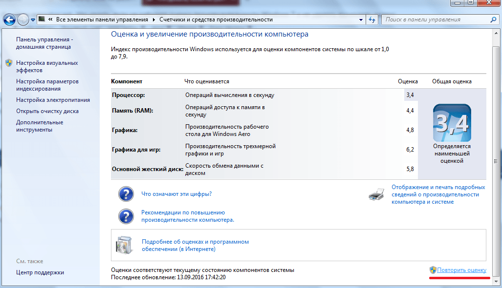Open 'Открыть очистку диска' sidebar link
Image resolution: width=502 pixels, height=288 pixels.
tap(47, 111)
